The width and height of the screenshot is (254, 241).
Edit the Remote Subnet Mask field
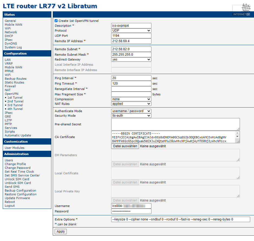pyautogui.click(x=131, y=55)
